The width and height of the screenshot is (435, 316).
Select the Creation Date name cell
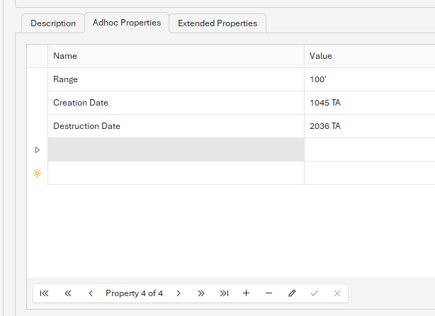click(176, 103)
